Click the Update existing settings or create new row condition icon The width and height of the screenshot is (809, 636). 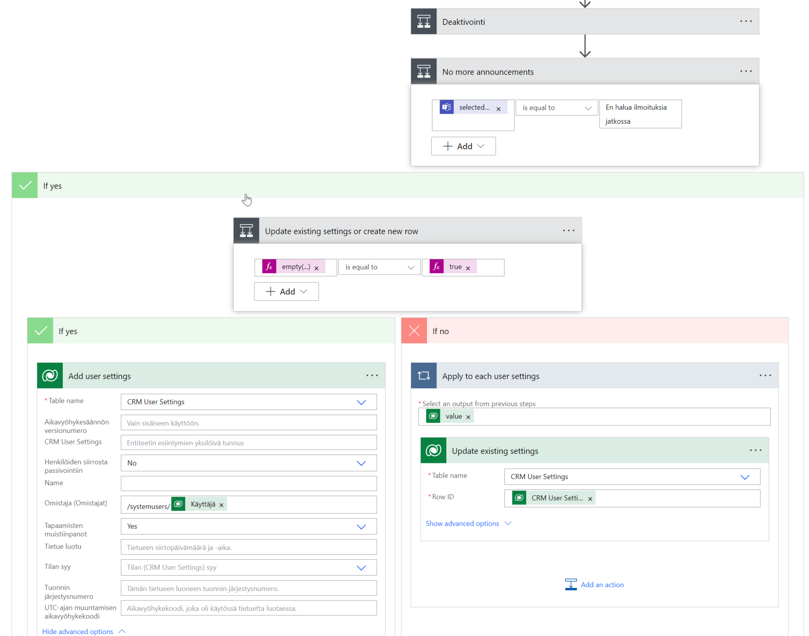pyautogui.click(x=246, y=231)
